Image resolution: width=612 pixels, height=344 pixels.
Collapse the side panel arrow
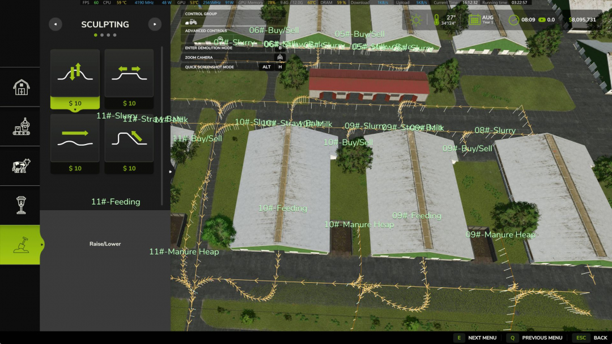pyautogui.click(x=170, y=171)
